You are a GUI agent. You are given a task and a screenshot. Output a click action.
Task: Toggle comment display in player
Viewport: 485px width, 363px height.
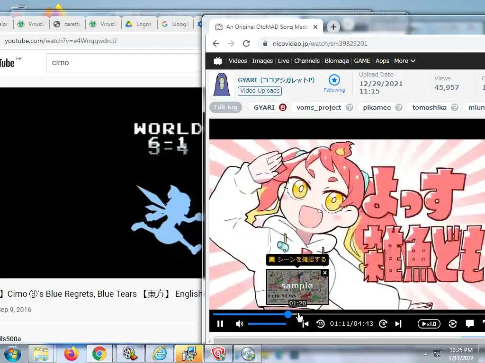469,323
